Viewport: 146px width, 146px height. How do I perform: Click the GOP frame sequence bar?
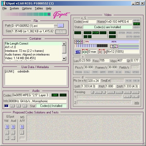point(91,46)
